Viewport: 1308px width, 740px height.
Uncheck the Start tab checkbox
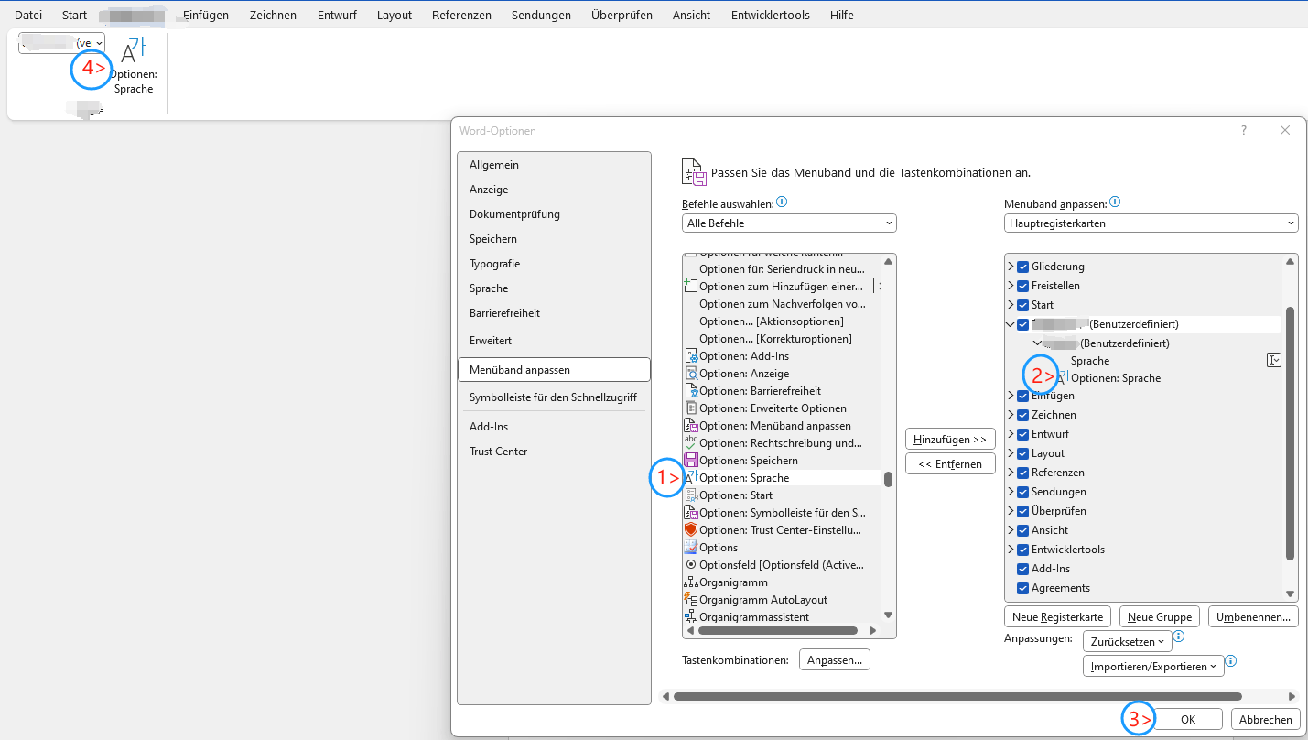point(1023,305)
